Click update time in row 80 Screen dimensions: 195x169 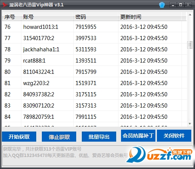pos(144,72)
